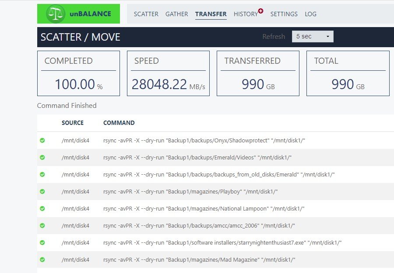Viewport: 394px width, 273px height.
Task: Select the rsync command for amcc_2006
Action: 199,226
